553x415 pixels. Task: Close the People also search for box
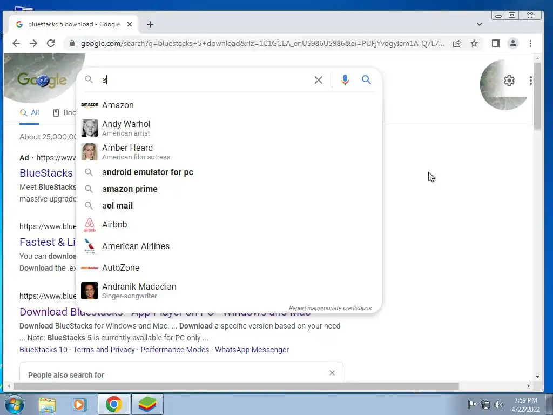click(x=332, y=373)
